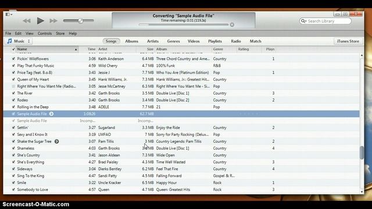Image resolution: width=372 pixels, height=209 pixels.
Task: Uncheck Settlin' song checkbox
Action: (13, 128)
